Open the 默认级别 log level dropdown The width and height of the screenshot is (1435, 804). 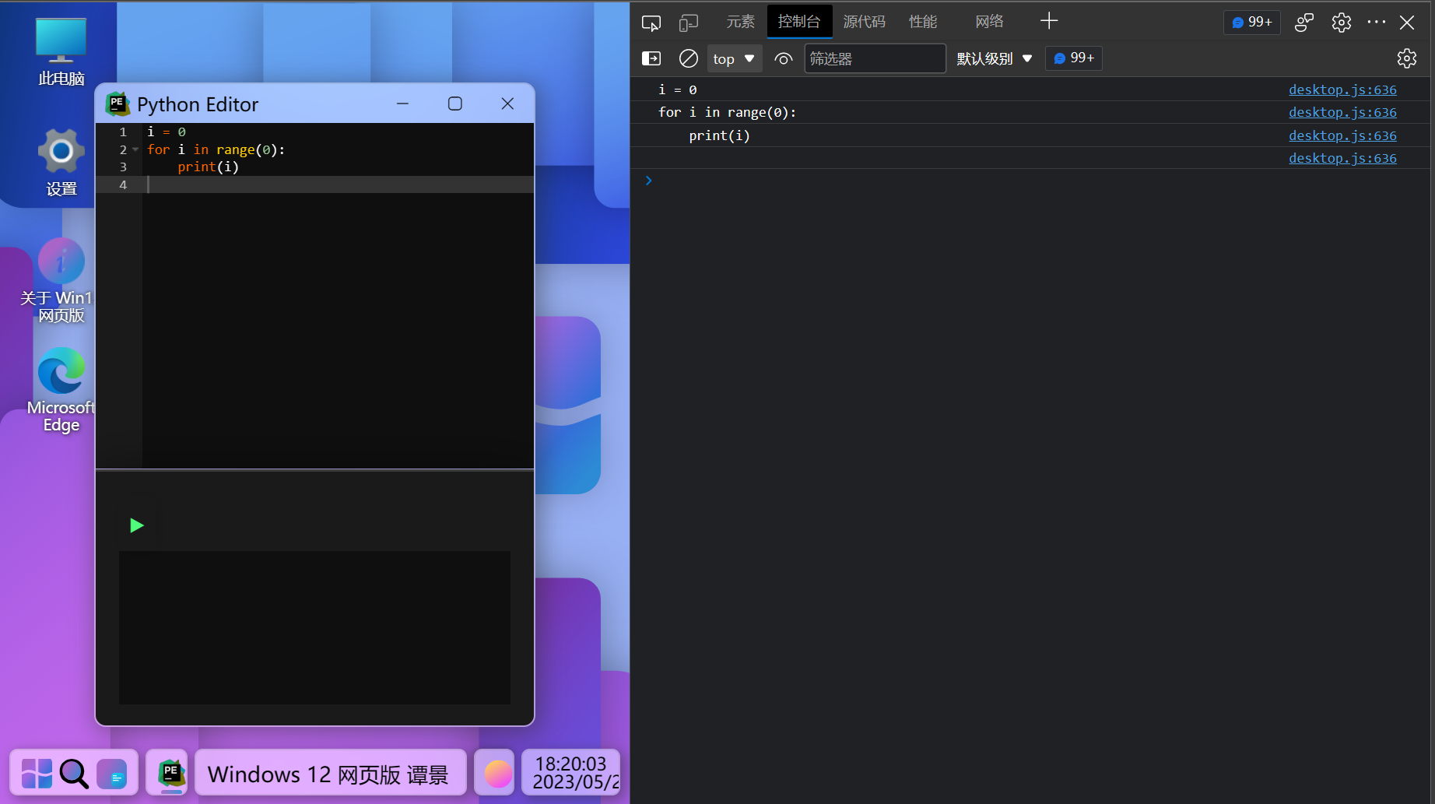pos(994,58)
